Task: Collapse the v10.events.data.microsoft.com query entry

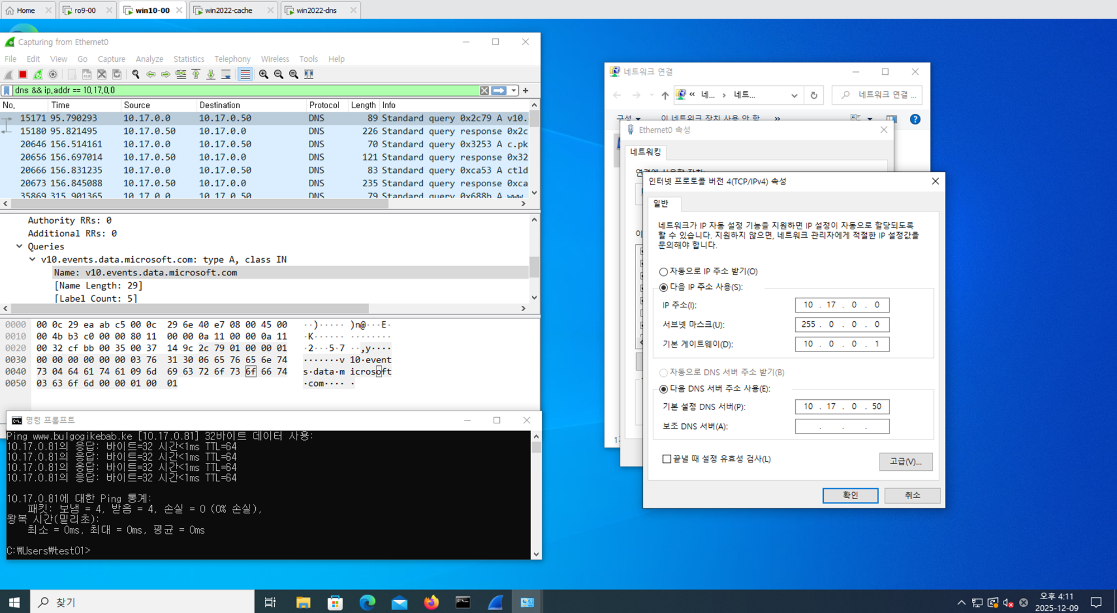Action: point(32,259)
